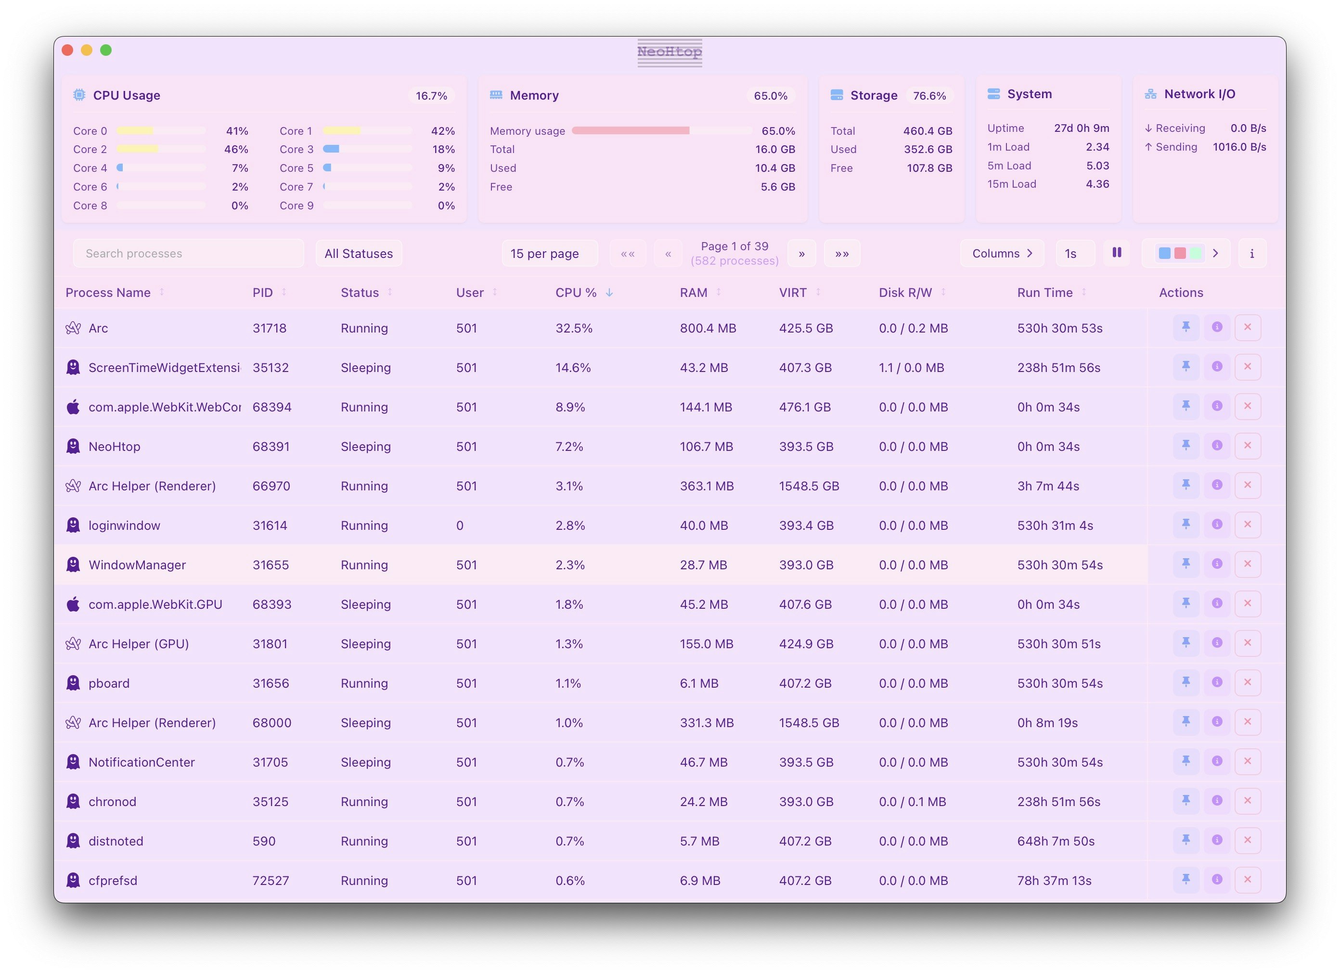Viewport: 1340px width, 974px height.
Task: Pin the Arc process row
Action: click(x=1186, y=327)
